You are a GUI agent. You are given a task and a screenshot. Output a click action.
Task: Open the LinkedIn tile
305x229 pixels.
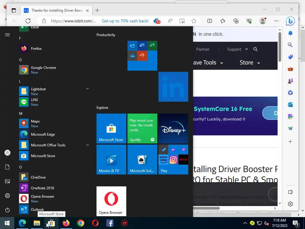point(173,87)
